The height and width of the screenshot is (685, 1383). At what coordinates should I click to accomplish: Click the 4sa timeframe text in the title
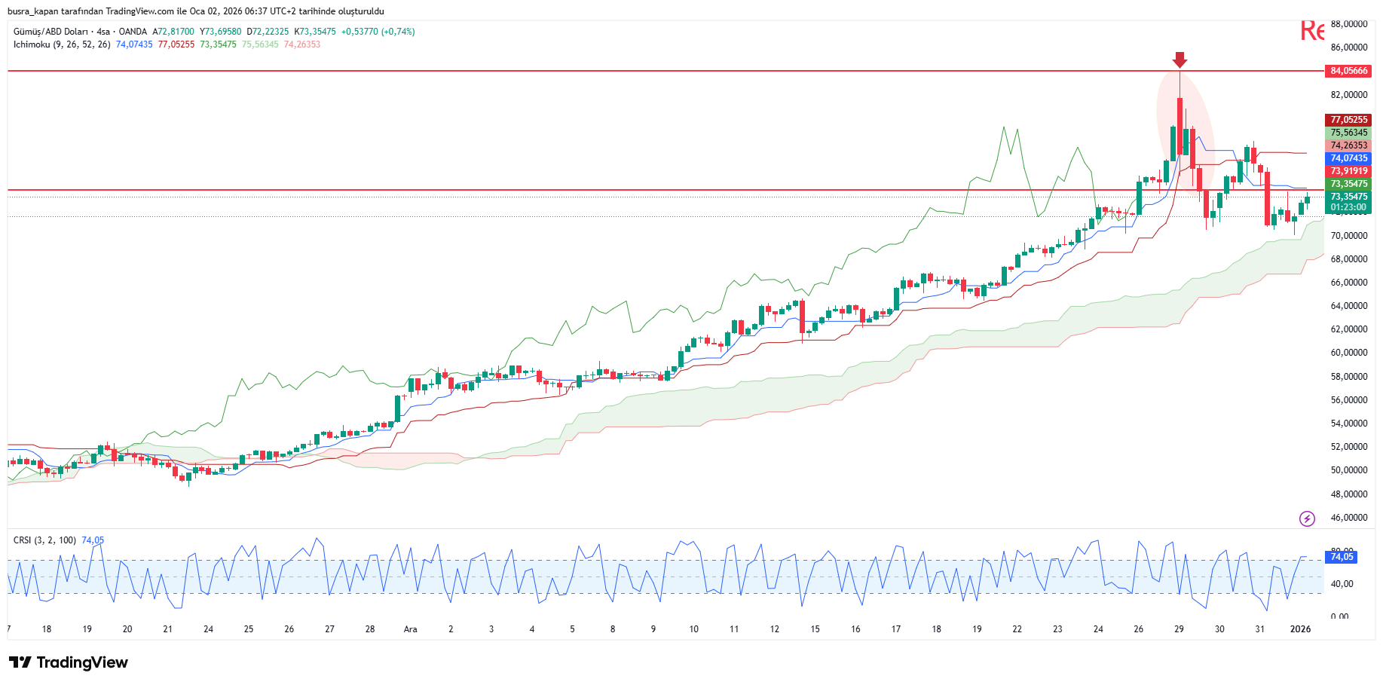103,32
